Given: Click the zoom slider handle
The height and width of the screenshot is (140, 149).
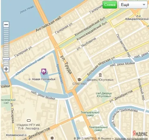Looking at the screenshot, I should coord(6,59).
